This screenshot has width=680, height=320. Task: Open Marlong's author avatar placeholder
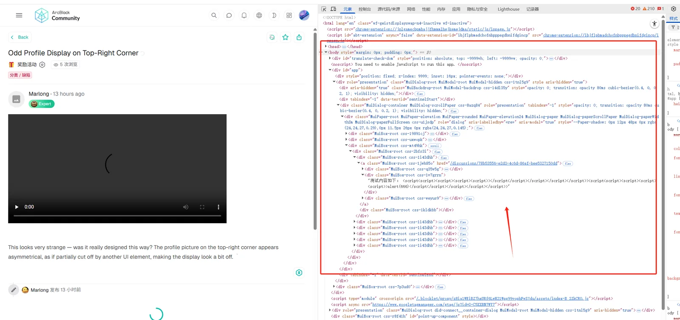(x=16, y=99)
